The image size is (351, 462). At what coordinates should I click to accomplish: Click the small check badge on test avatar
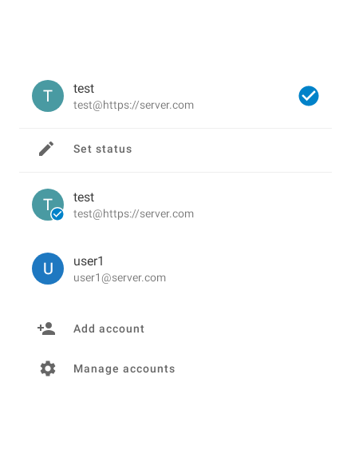pyautogui.click(x=57, y=214)
